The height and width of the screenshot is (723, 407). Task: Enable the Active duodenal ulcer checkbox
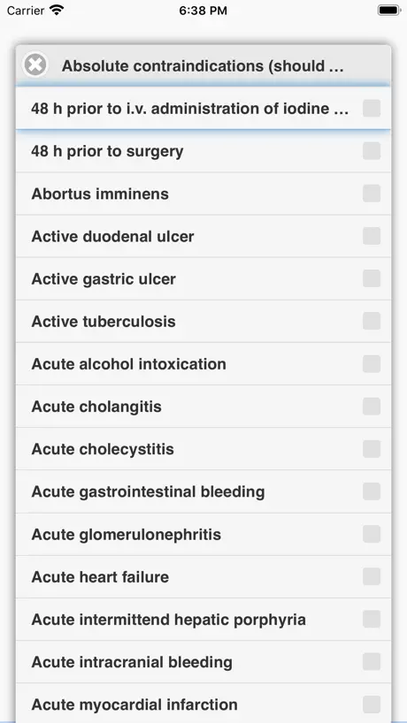point(372,236)
